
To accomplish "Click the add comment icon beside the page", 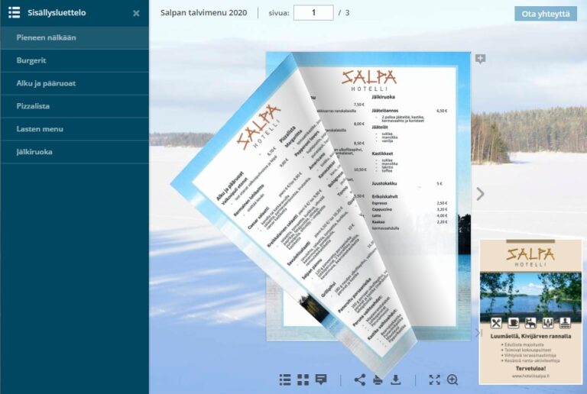I will (x=480, y=59).
